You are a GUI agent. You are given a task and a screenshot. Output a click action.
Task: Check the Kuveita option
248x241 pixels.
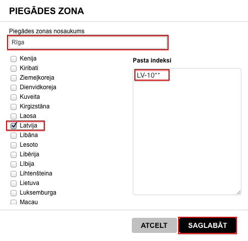click(14, 97)
